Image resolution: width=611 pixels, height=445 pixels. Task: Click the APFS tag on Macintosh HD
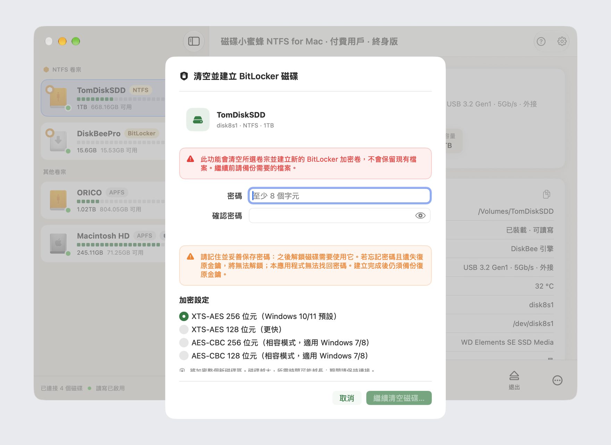tap(144, 236)
